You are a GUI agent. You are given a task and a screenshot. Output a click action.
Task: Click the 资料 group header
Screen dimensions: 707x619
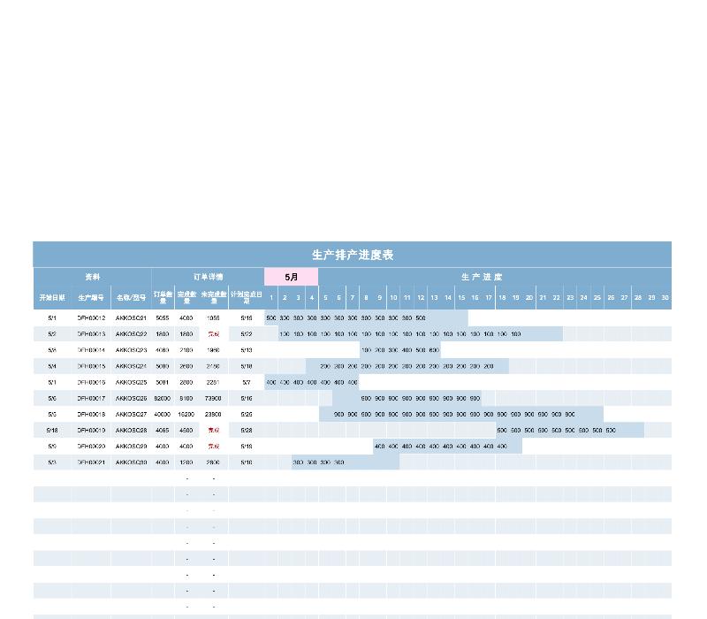tap(93, 277)
